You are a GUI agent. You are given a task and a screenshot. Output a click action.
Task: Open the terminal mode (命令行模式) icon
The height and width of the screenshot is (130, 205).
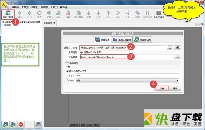point(159,14)
